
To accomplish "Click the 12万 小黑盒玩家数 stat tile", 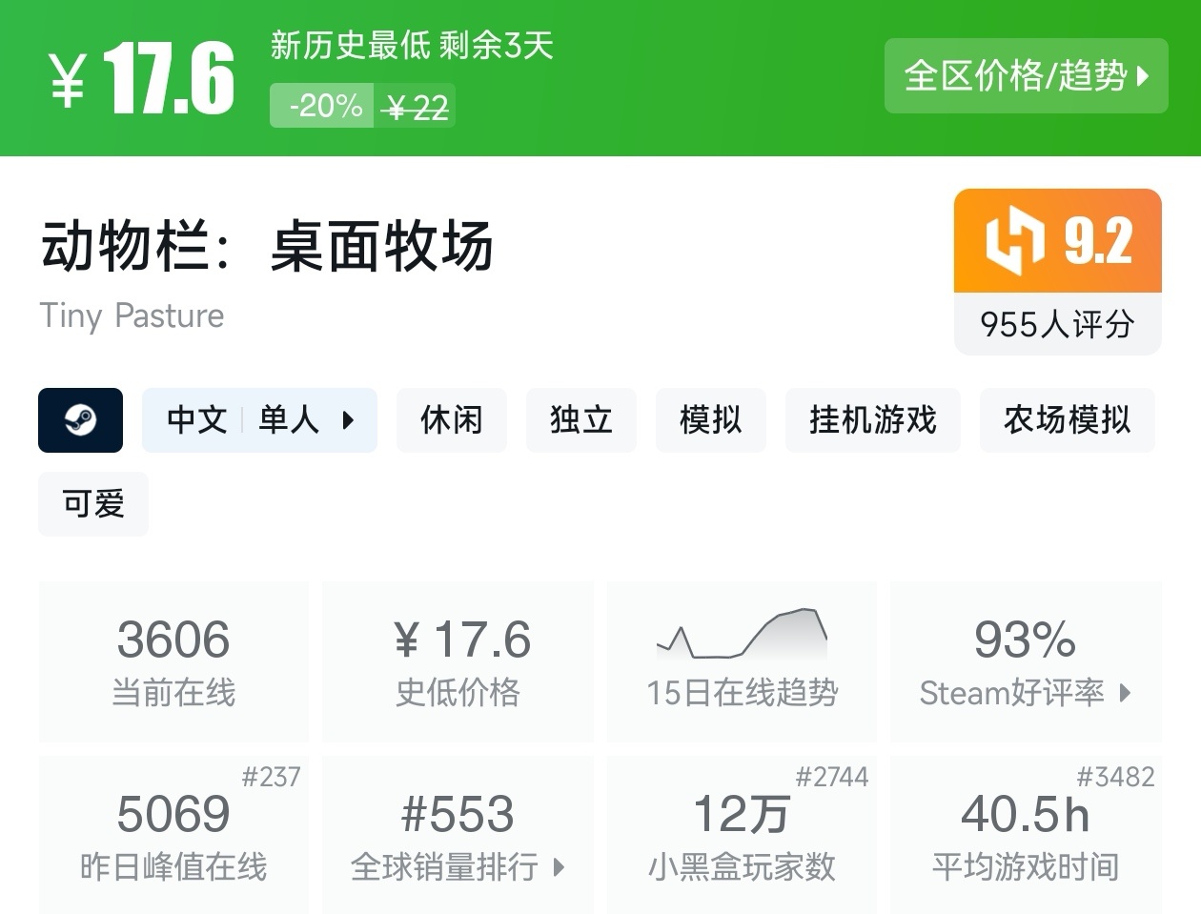I will pyautogui.click(x=742, y=835).
